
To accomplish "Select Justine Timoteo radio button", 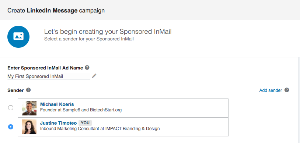I will [11, 126].
